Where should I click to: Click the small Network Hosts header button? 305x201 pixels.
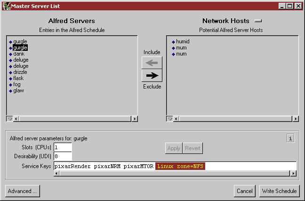(x=258, y=21)
